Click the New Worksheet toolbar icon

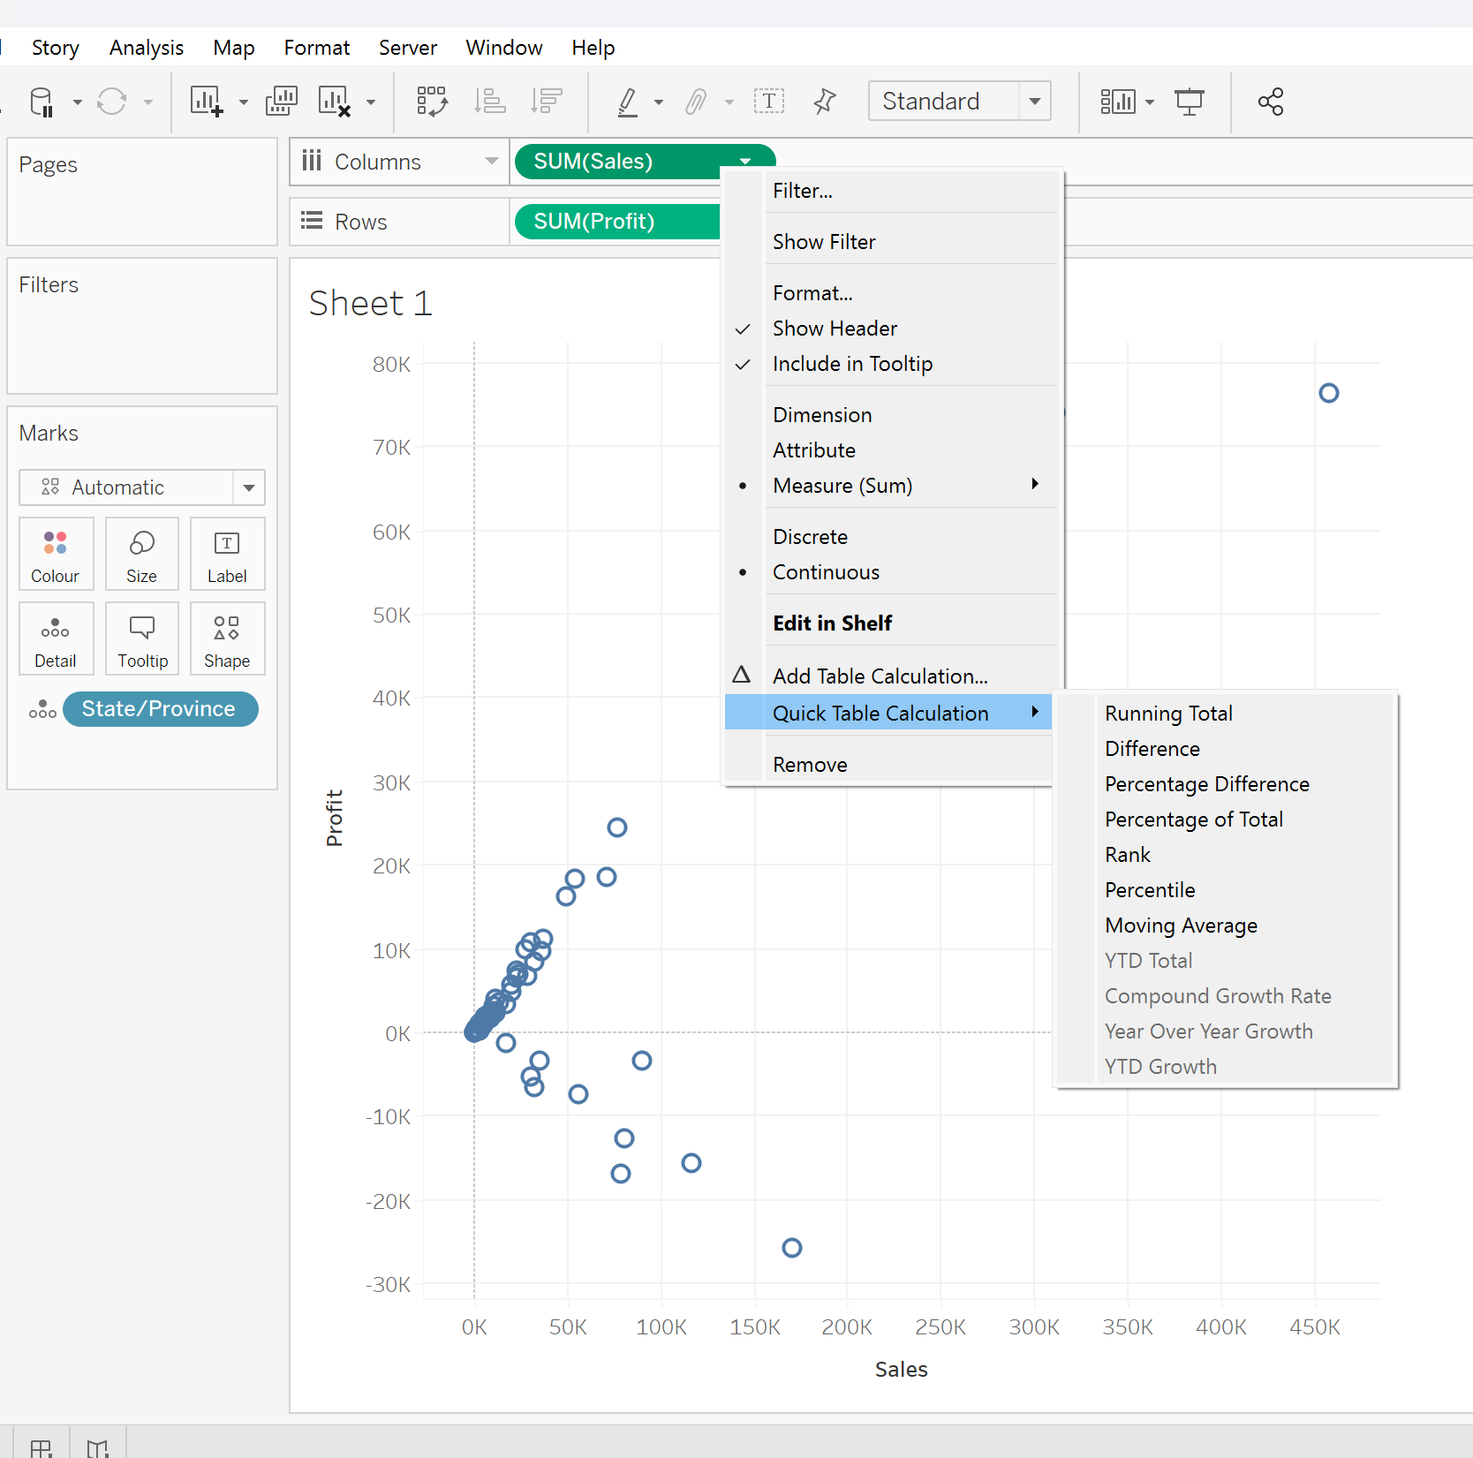(x=207, y=102)
